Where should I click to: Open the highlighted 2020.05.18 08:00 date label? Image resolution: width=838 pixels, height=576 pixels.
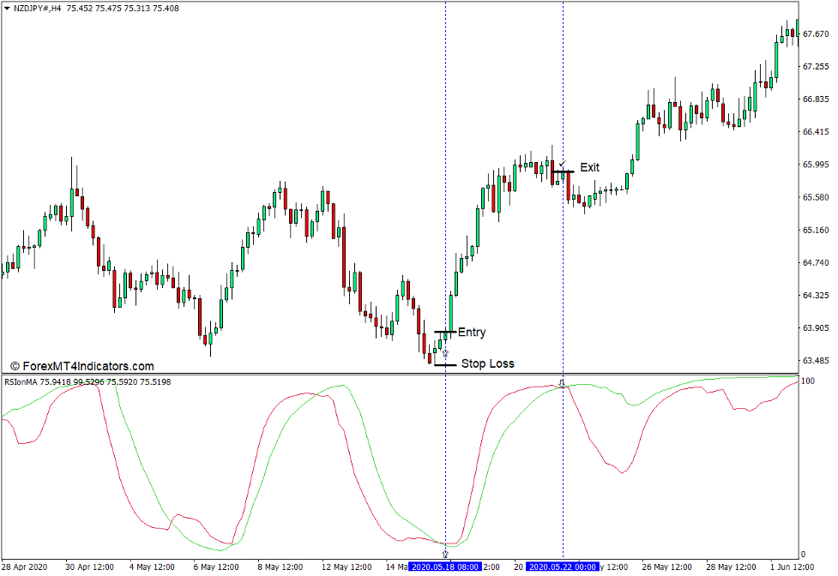(445, 567)
